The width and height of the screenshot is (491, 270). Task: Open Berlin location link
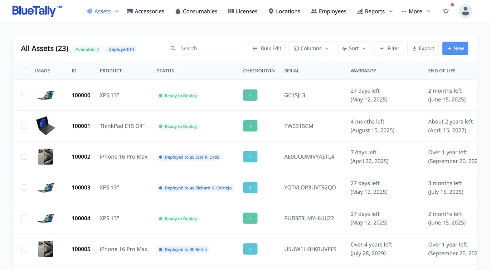point(199,250)
